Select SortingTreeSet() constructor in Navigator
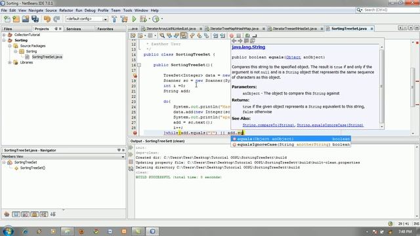Viewport: 420px width, 236px height. pos(32,168)
